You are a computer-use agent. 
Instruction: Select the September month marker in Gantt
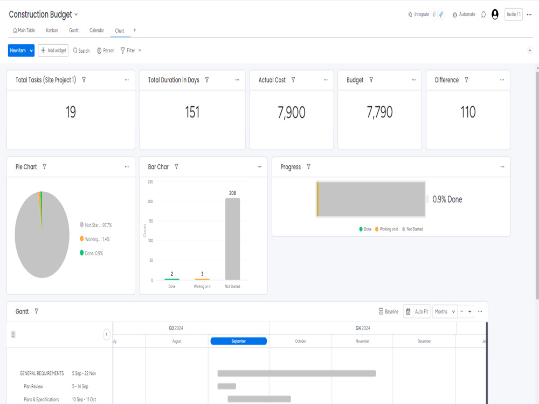click(x=239, y=341)
